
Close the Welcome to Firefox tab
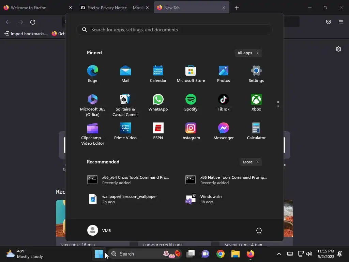click(71, 8)
